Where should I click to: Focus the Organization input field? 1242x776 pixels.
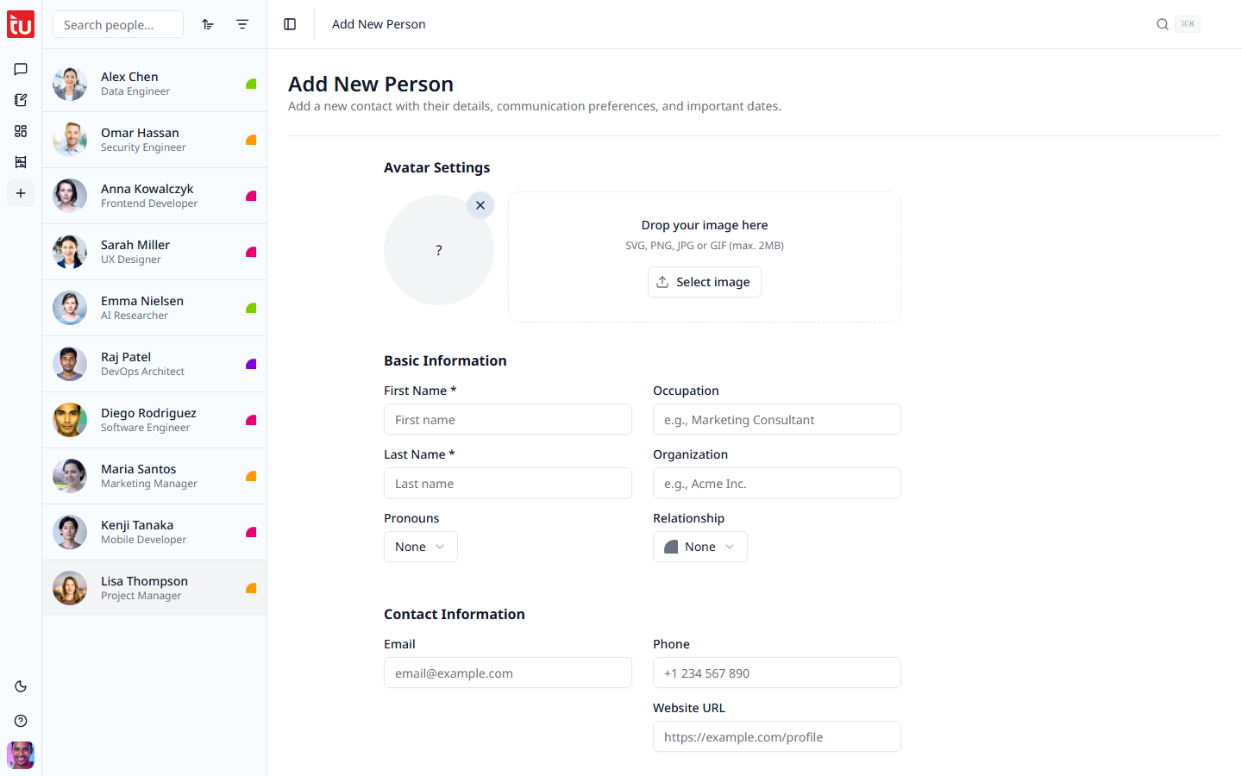click(x=777, y=483)
